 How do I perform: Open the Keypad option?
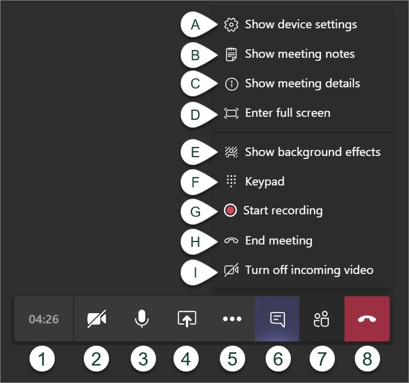click(x=264, y=181)
